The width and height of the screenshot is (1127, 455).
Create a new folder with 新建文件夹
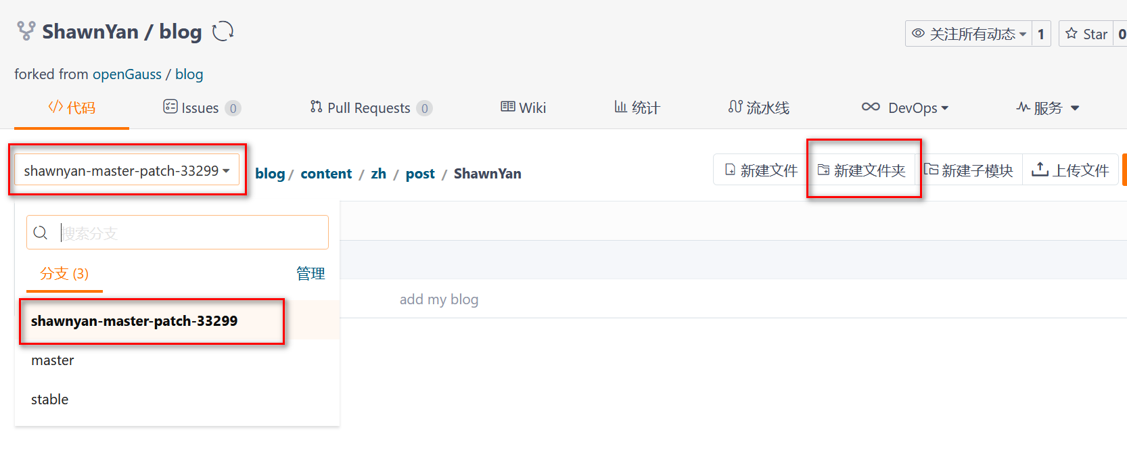pyautogui.click(x=862, y=170)
